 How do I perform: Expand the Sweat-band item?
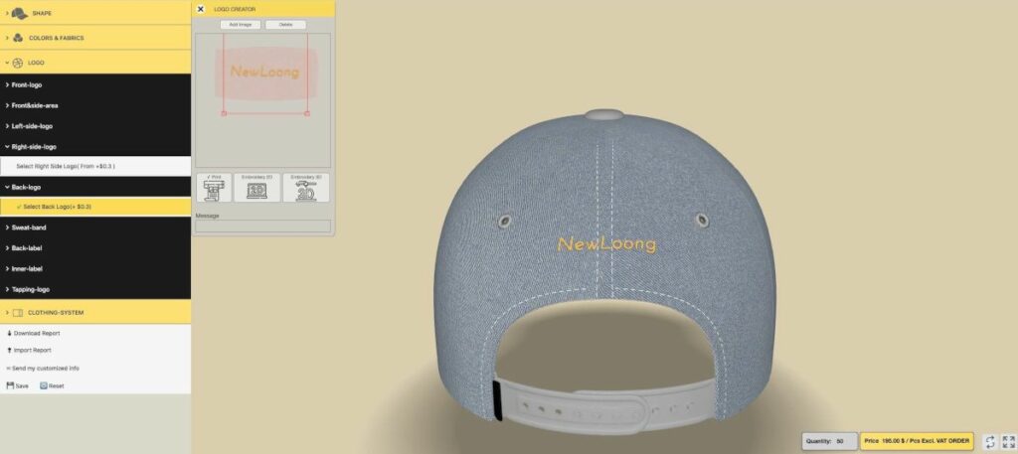point(95,227)
